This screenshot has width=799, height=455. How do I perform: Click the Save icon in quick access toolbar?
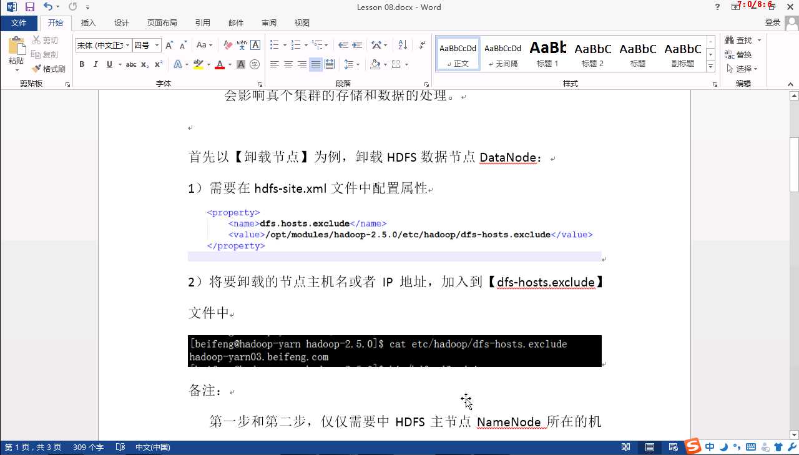[x=29, y=7]
